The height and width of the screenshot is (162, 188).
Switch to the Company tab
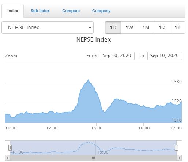tap(101, 11)
